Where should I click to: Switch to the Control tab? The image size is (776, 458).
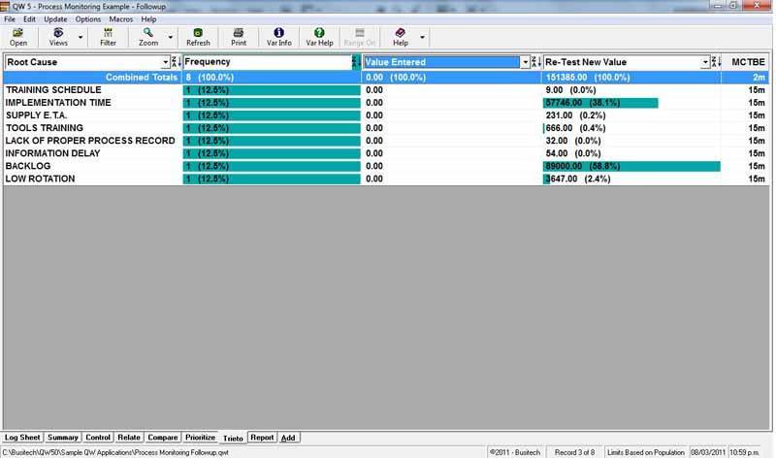[x=98, y=438]
